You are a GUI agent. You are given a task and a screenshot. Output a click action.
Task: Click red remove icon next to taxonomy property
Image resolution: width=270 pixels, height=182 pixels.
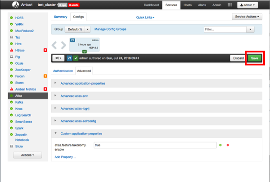pos(228,145)
